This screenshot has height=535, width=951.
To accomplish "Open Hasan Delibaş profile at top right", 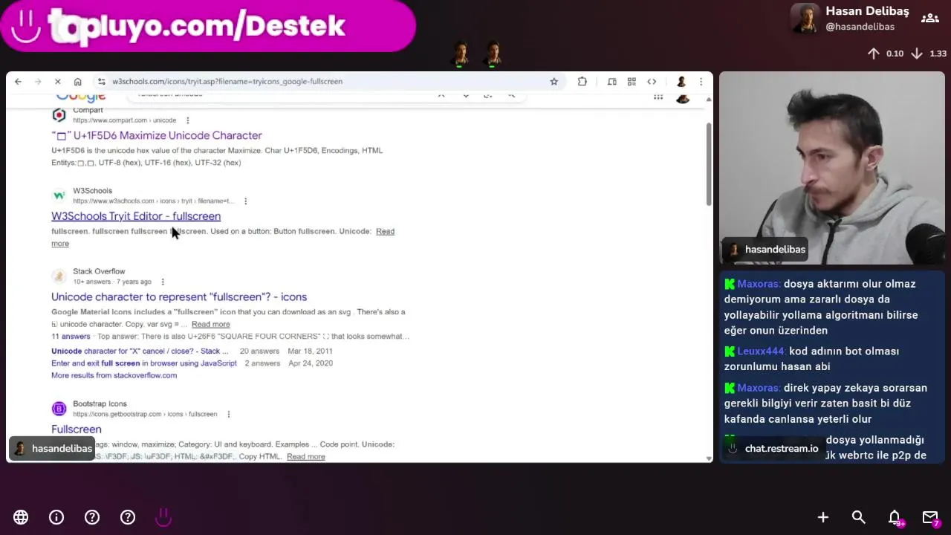I will pyautogui.click(x=851, y=19).
